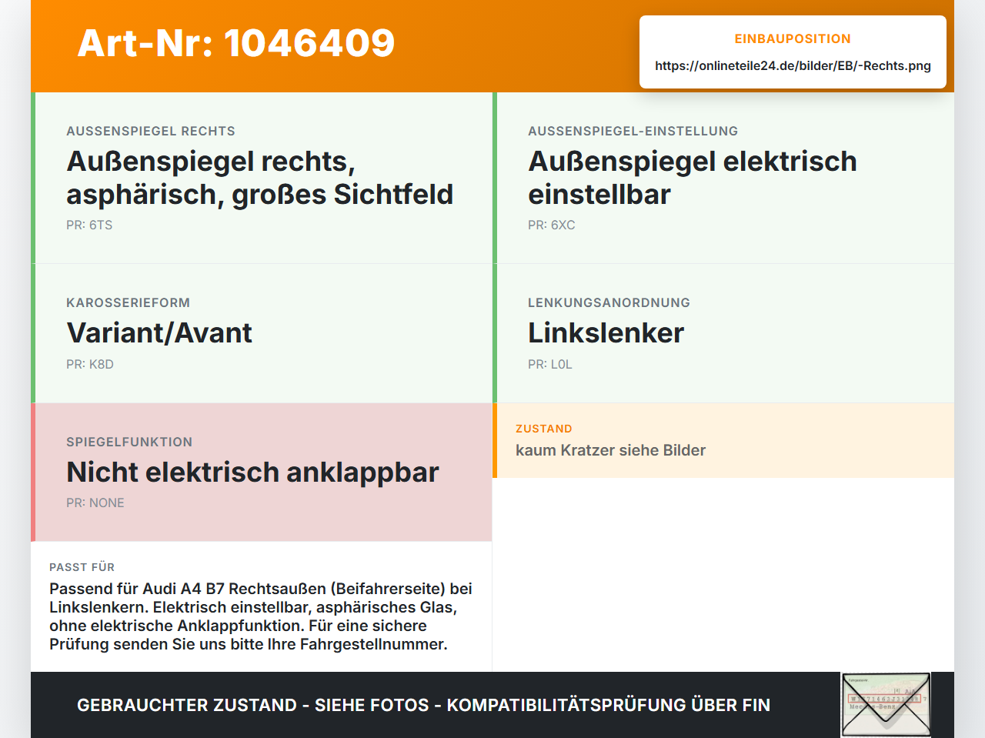Click the 'LENKUNGSANORDNUNG' label
This screenshot has width=985, height=738.
point(609,302)
